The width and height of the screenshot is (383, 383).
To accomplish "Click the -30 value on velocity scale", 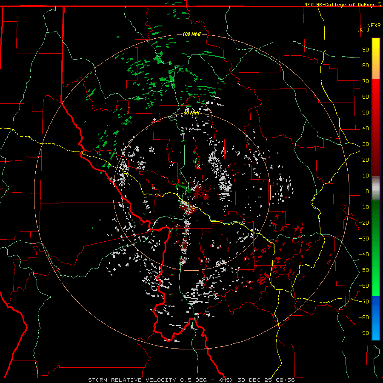I will (x=364, y=239).
